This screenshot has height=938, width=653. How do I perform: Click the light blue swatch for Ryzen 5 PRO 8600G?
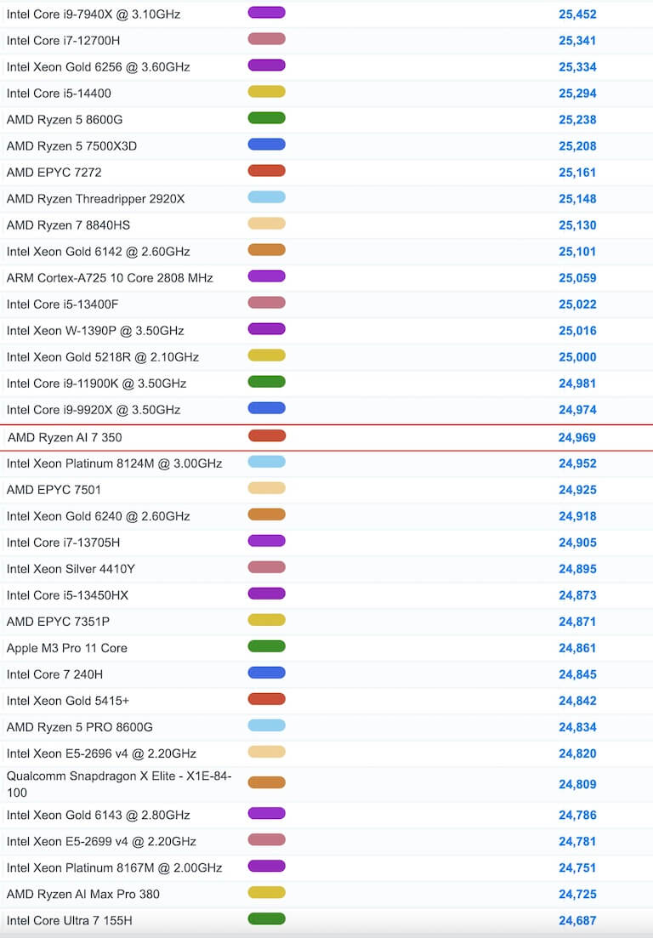point(267,725)
